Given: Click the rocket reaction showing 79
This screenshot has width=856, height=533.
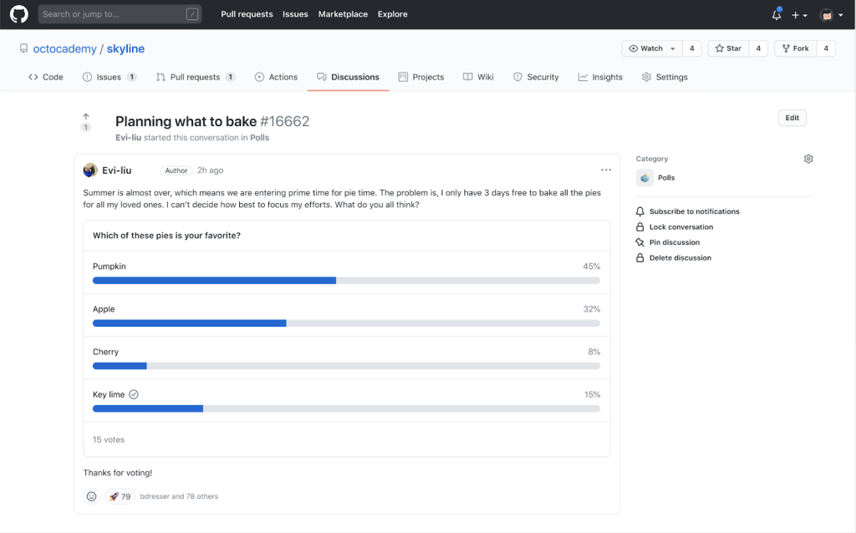Looking at the screenshot, I should [x=120, y=495].
